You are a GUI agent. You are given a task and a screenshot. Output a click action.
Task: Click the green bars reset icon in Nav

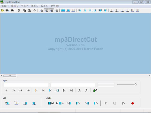pyautogui.click(x=95, y=90)
